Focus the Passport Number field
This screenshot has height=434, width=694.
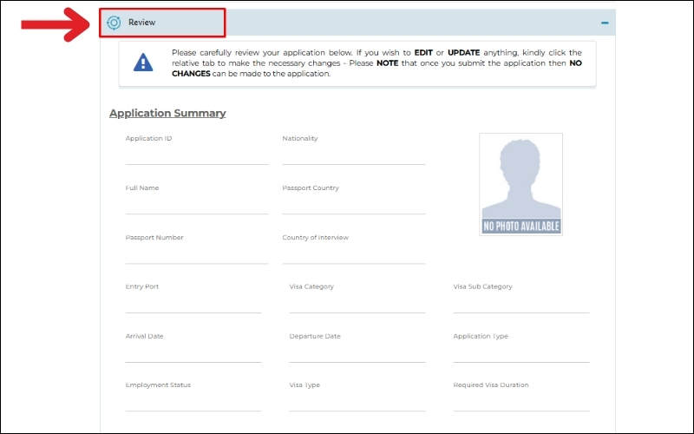coord(197,253)
